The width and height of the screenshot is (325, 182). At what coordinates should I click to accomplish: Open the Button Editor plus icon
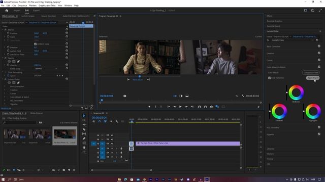point(258,107)
